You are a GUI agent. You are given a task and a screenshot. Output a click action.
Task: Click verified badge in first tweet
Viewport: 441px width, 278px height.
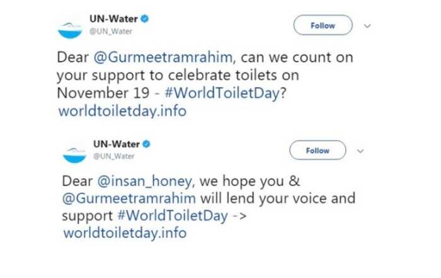[x=144, y=18]
